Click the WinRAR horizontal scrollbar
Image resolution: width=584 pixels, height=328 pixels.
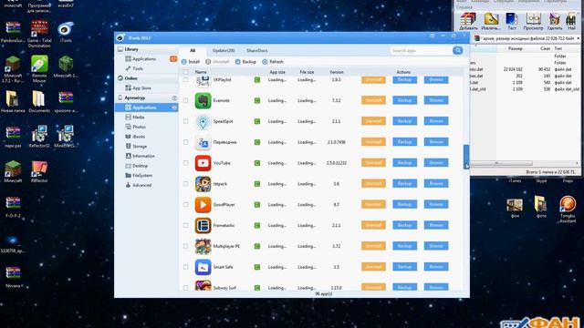pyautogui.click(x=501, y=163)
